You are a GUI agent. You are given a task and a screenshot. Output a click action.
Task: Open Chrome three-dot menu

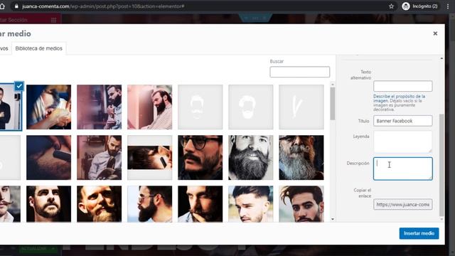448,6
